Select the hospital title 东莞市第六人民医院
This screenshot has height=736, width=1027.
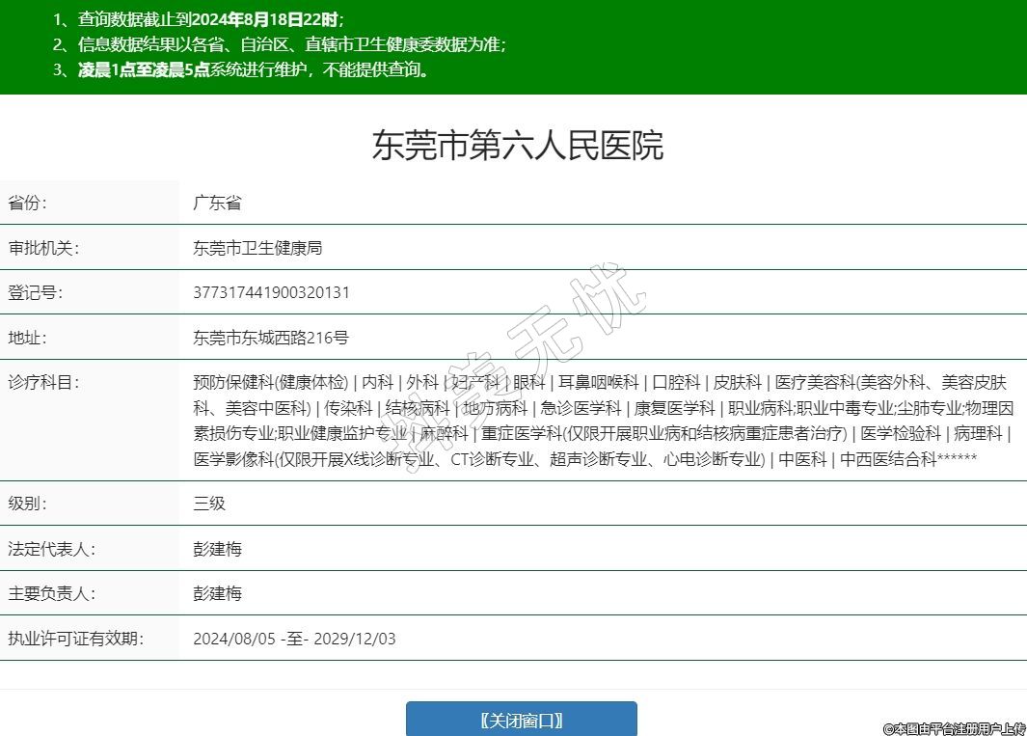[518, 146]
